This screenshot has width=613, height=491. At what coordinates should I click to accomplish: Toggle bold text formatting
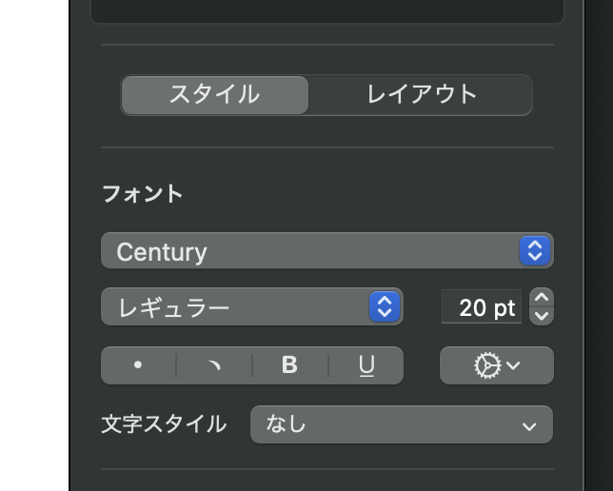tap(290, 365)
